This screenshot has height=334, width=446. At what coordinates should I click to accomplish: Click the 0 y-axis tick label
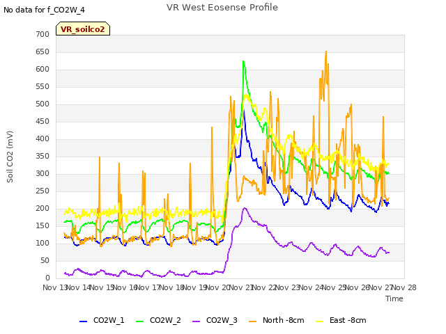pos(47,278)
